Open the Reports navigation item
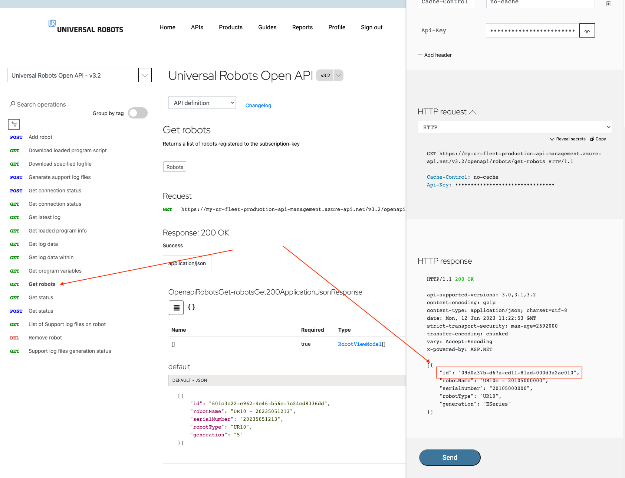The height and width of the screenshot is (478, 625). (302, 27)
